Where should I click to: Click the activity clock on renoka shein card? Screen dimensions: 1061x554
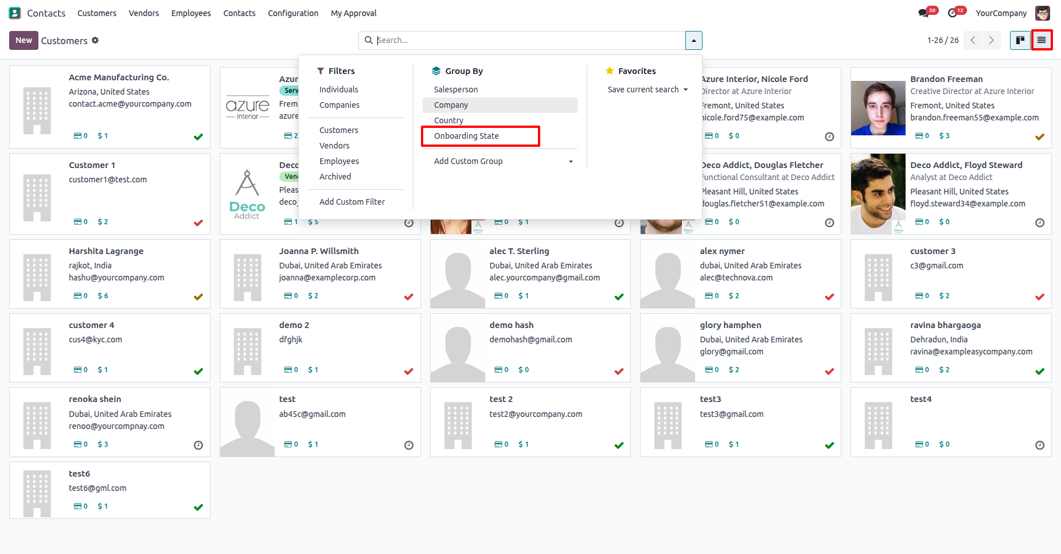tap(198, 445)
